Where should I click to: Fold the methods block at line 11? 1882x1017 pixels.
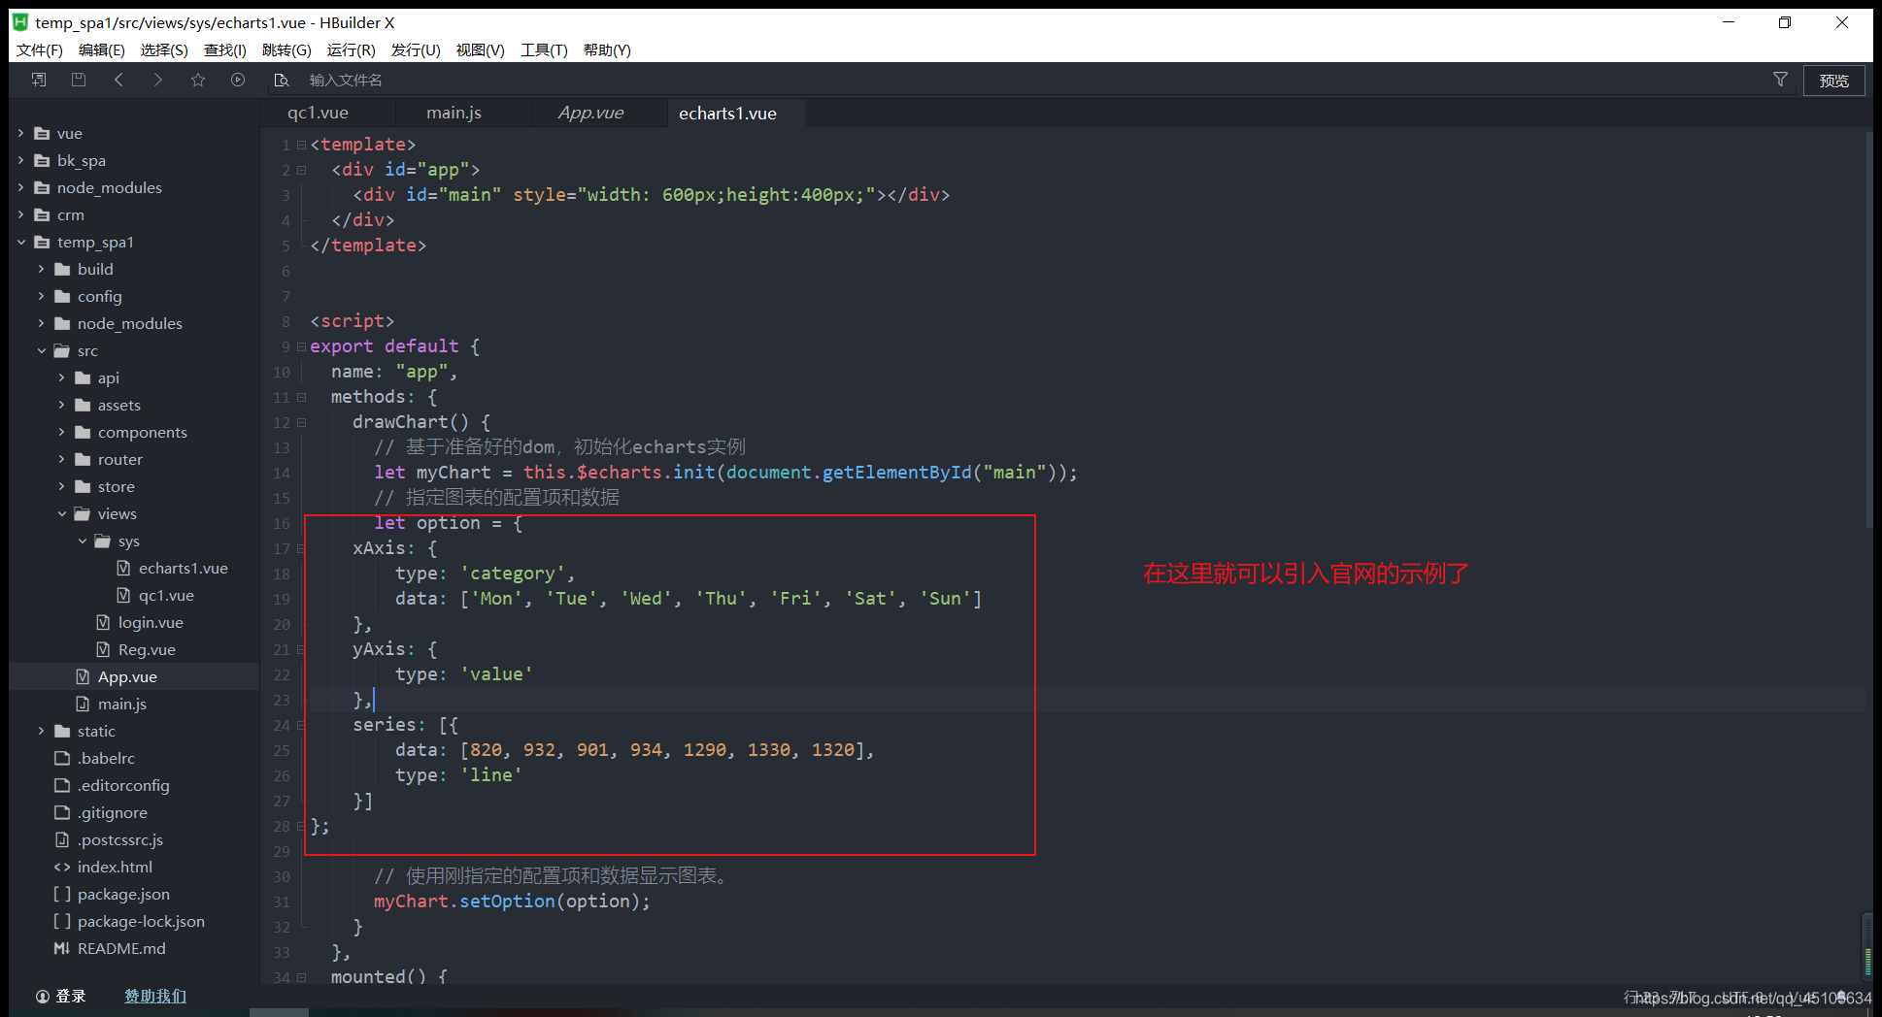[301, 397]
